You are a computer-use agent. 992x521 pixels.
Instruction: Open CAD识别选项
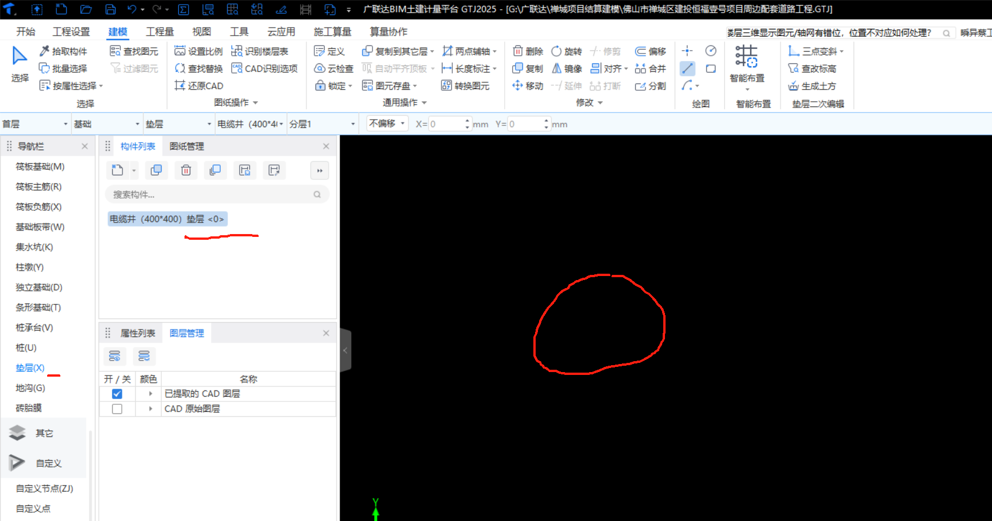264,68
